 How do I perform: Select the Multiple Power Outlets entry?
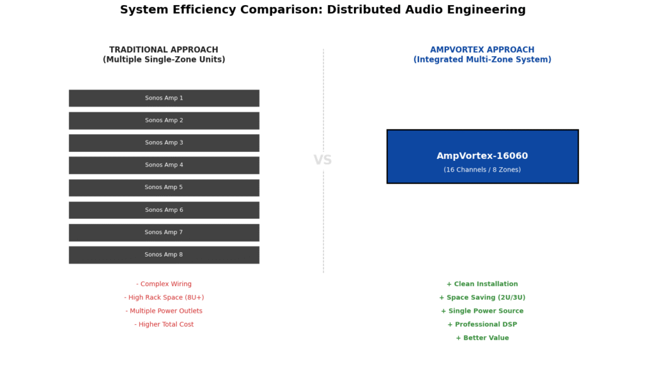click(163, 310)
